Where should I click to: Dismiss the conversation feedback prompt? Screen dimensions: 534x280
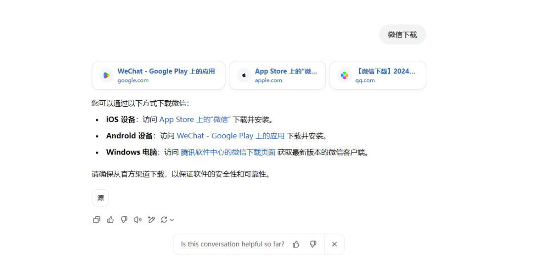(x=334, y=244)
